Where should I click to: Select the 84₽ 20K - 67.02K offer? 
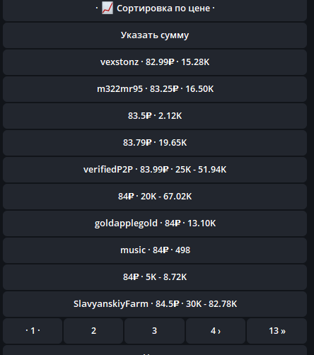click(155, 197)
